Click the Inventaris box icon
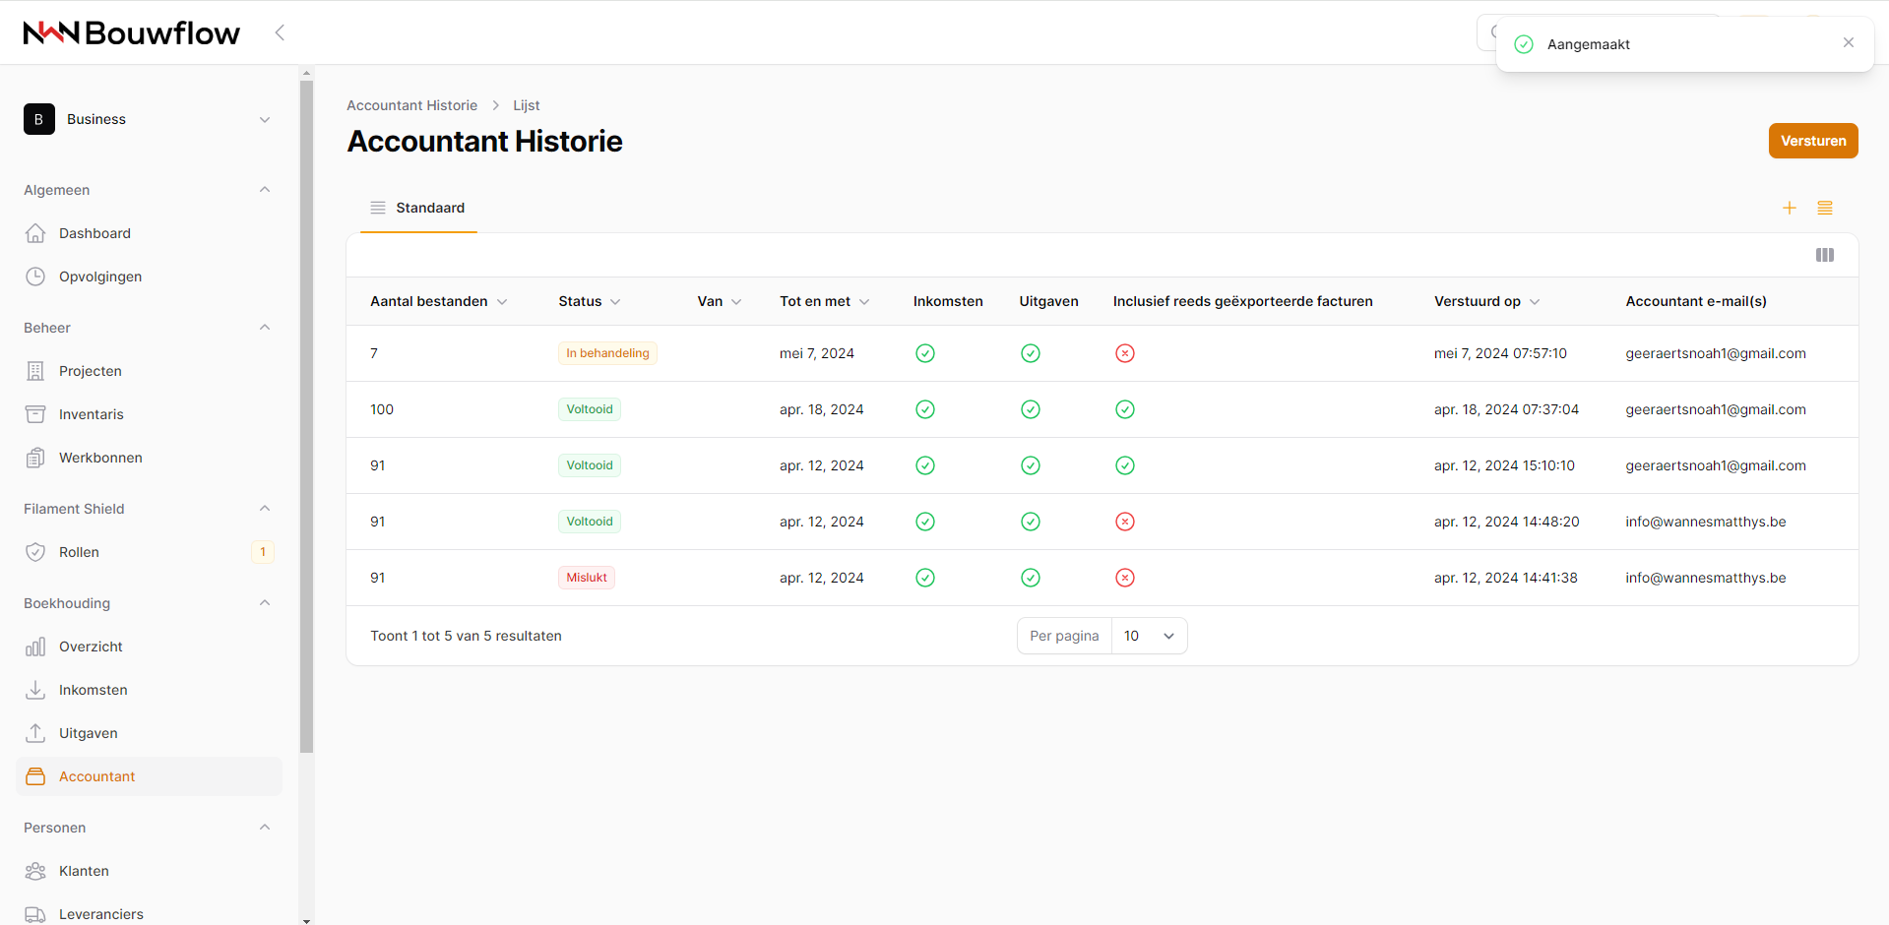Image resolution: width=1889 pixels, height=925 pixels. point(35,414)
